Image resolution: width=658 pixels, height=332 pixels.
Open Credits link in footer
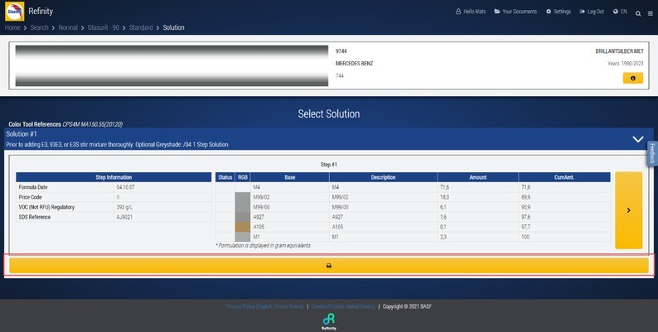(x=343, y=306)
